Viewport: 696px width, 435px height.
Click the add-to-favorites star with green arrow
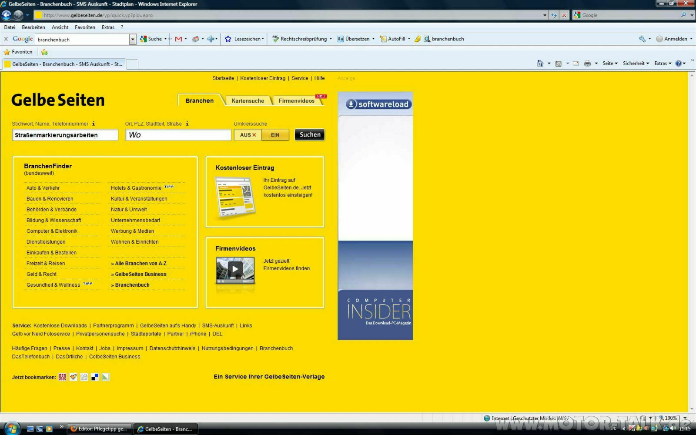pos(44,52)
